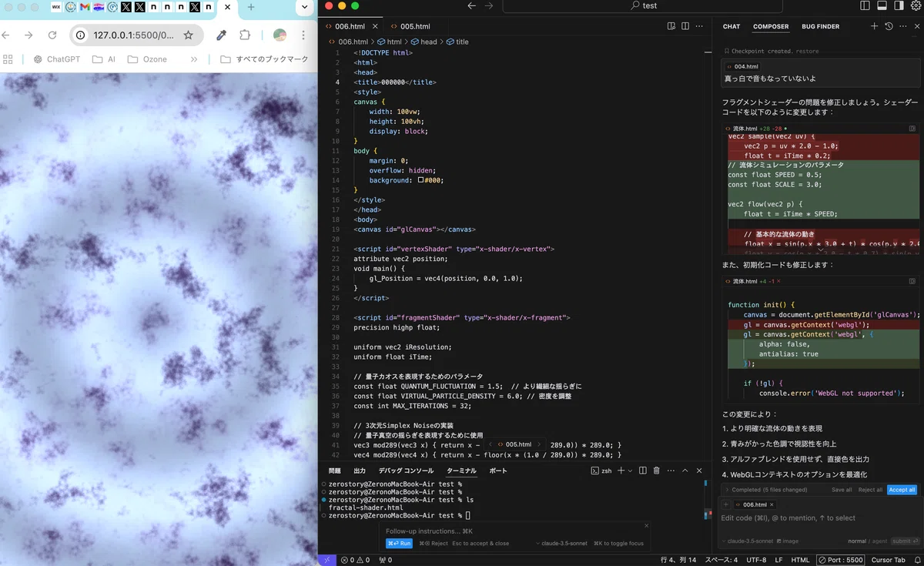Open the BUG FINDER panel tab
924x566 pixels.
click(x=821, y=26)
